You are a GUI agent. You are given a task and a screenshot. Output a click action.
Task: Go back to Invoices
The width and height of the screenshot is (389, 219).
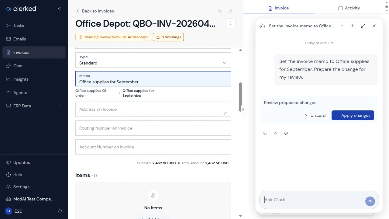95,11
